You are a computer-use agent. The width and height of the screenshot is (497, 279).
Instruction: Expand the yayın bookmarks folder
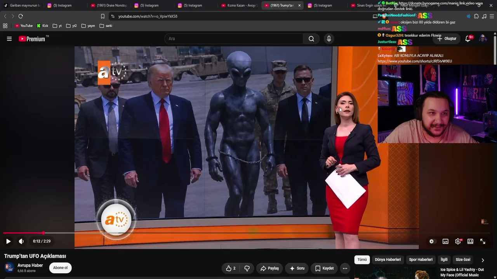pyautogui.click(x=88, y=26)
